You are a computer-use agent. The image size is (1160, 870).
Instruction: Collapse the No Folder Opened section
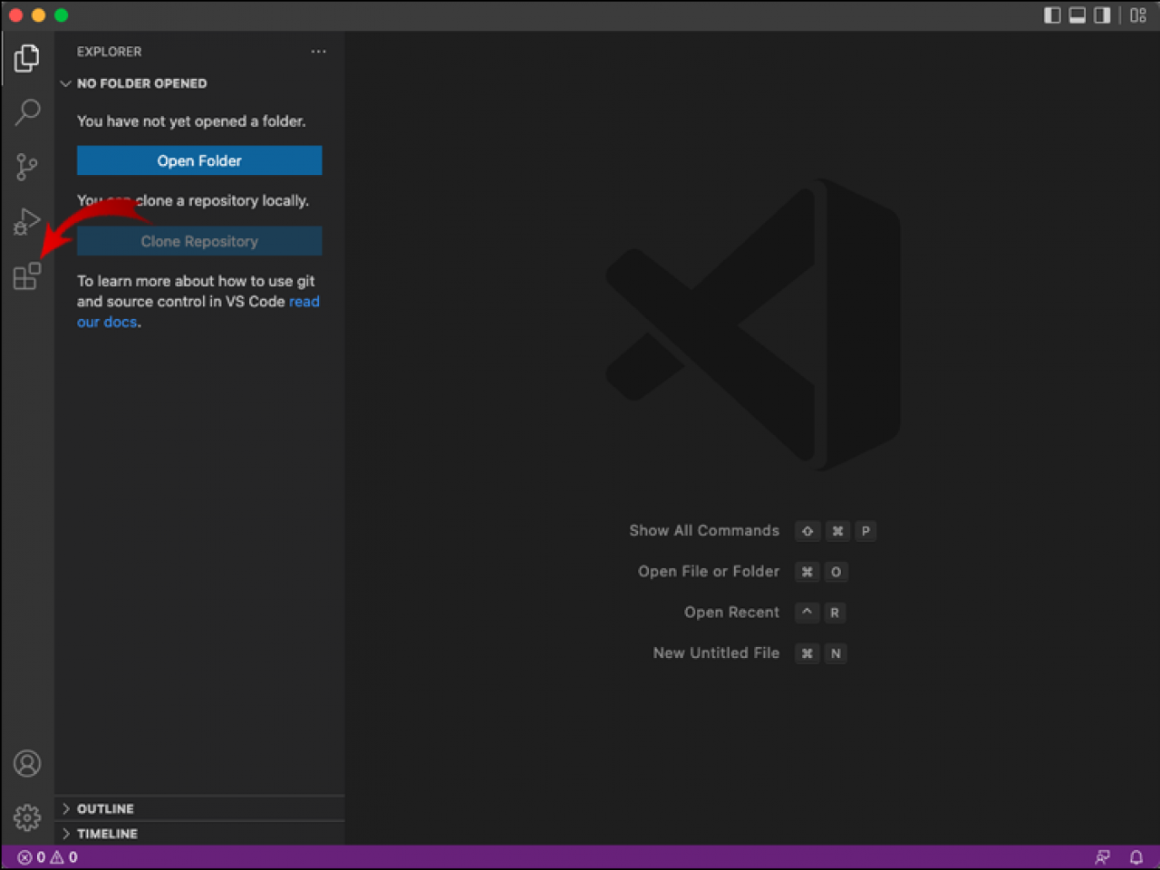coord(65,83)
